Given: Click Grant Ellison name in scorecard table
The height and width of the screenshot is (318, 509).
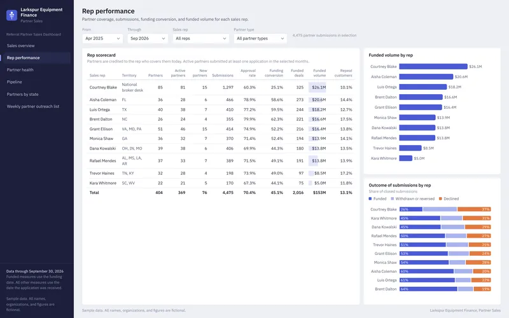Looking at the screenshot, I should [x=101, y=129].
